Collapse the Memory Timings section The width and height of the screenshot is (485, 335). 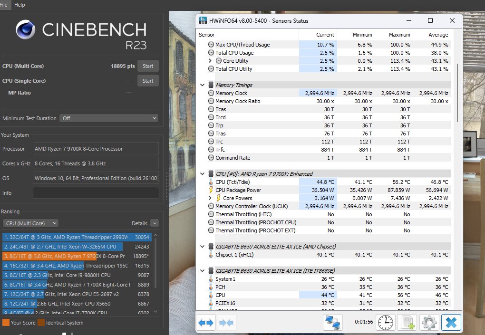tap(202, 85)
